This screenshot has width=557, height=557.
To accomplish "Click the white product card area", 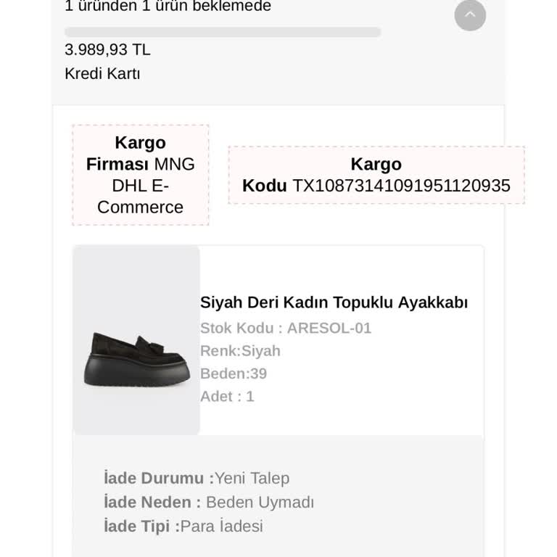I will coord(406,413).
